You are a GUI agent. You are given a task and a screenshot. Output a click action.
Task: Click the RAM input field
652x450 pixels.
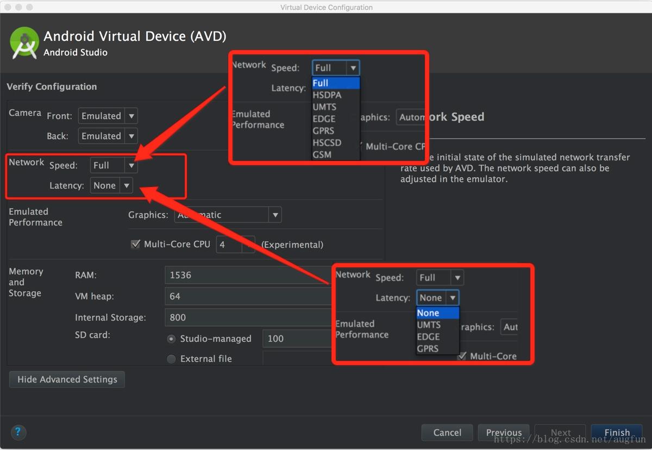[247, 275]
